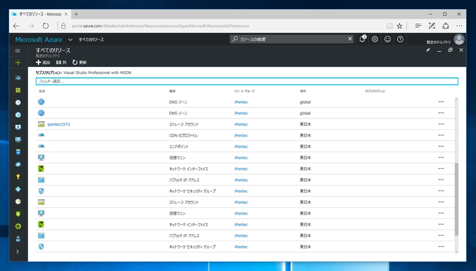Open Resource groups cube icon in sidebar
476x271 pixels.
click(18, 78)
